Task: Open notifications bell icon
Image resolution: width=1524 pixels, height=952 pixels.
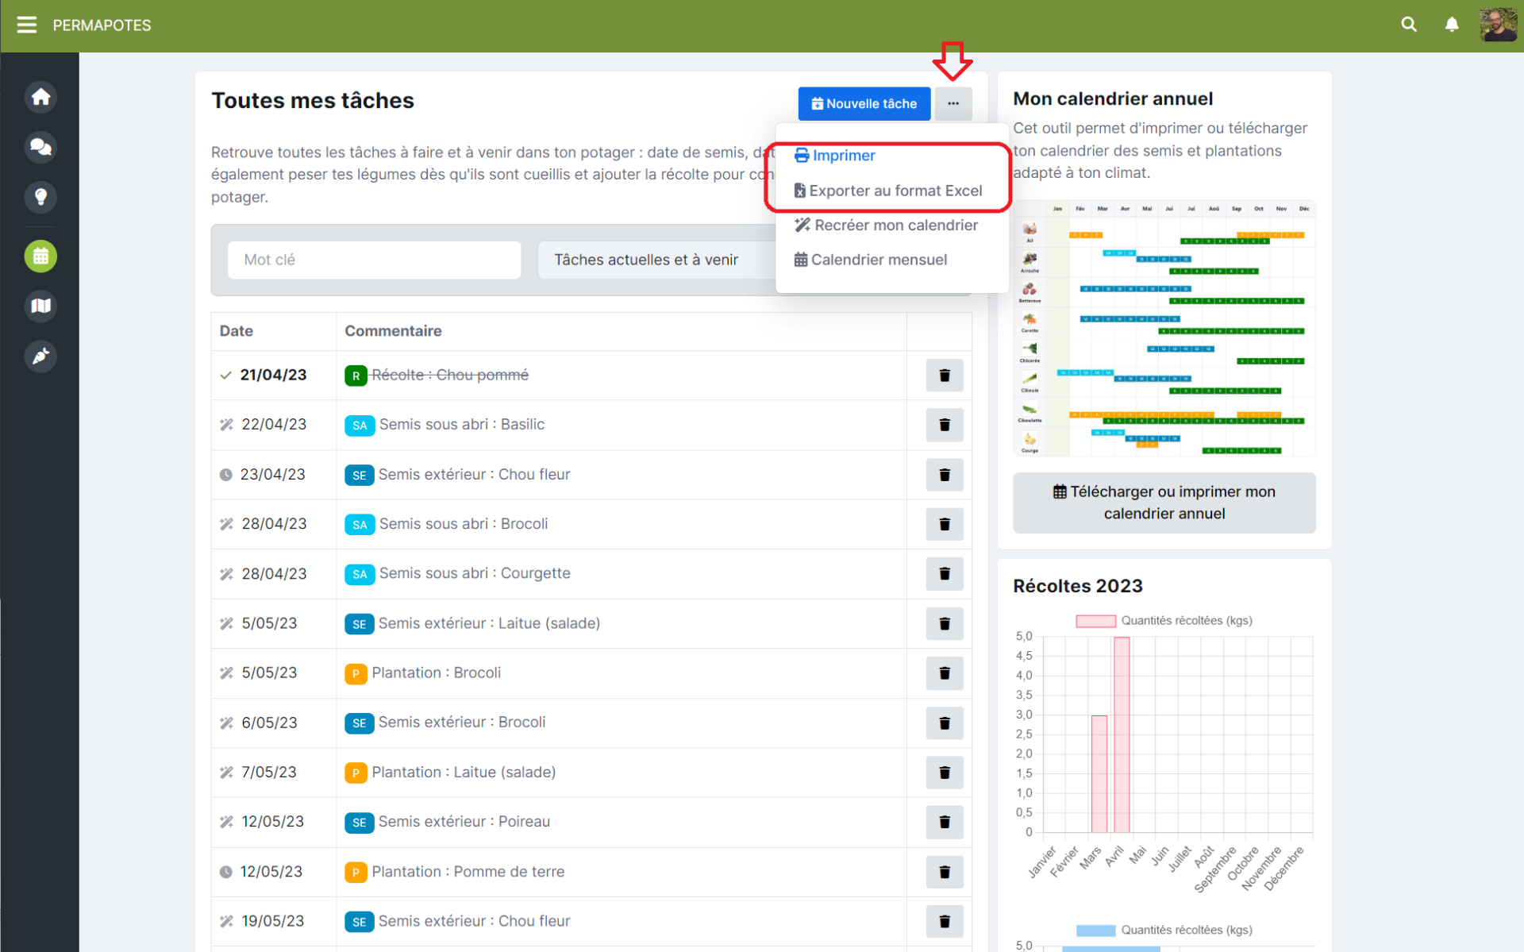Action: pyautogui.click(x=1452, y=25)
